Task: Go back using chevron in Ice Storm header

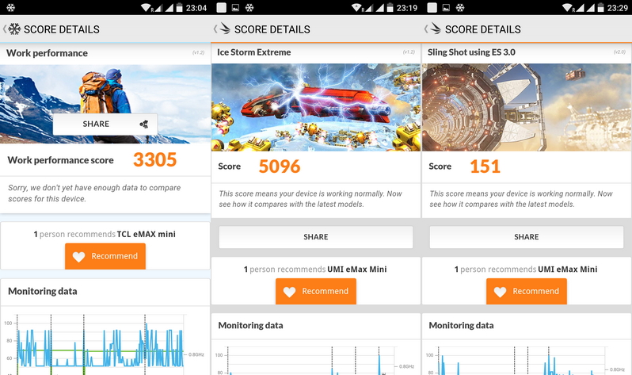Action: tap(215, 29)
